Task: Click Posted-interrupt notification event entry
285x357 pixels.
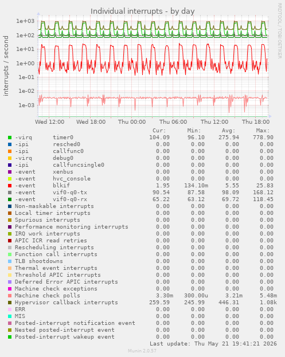Action: click(75, 323)
